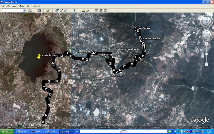214x134 pixels.
Task: Open the search box dropdown arrow
Action: pos(24,10)
